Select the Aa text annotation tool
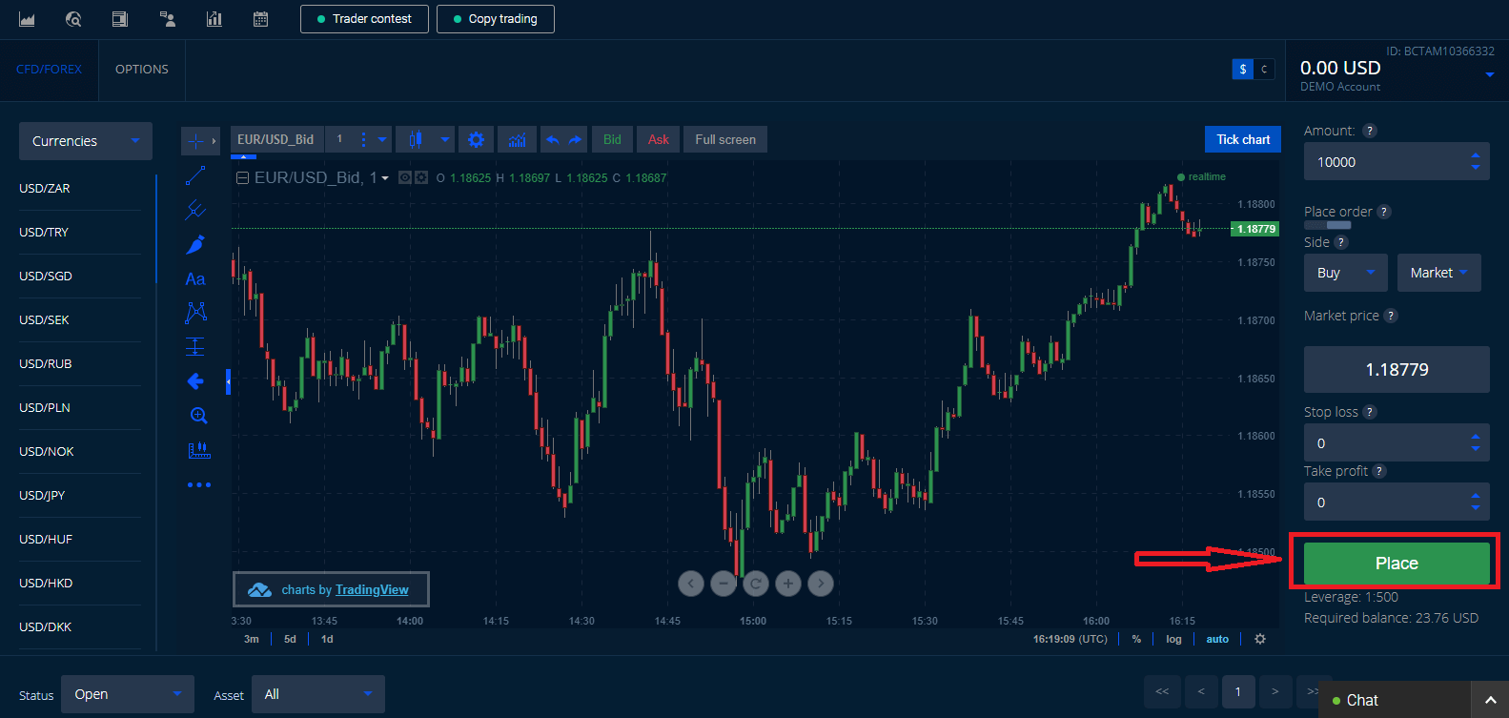The height and width of the screenshot is (718, 1509). pyautogui.click(x=195, y=278)
